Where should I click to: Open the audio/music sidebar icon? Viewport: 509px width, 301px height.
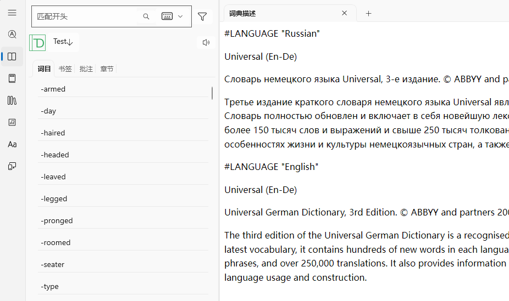pyautogui.click(x=12, y=122)
